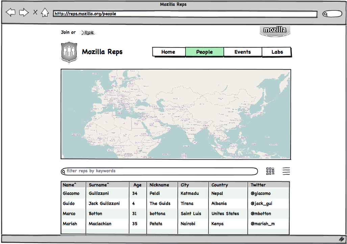Focus the filter reps by keywords field

[x=159, y=171]
